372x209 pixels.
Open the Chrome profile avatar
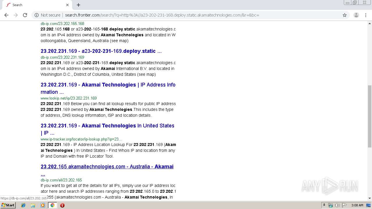click(x=356, y=15)
